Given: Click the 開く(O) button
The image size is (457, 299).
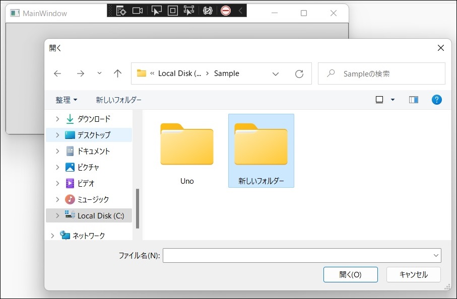Looking at the screenshot, I should (351, 274).
